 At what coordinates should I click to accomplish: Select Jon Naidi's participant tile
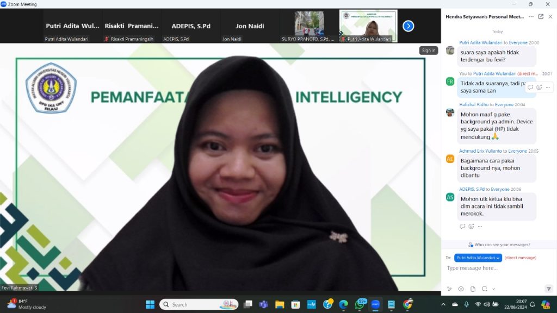point(250,26)
